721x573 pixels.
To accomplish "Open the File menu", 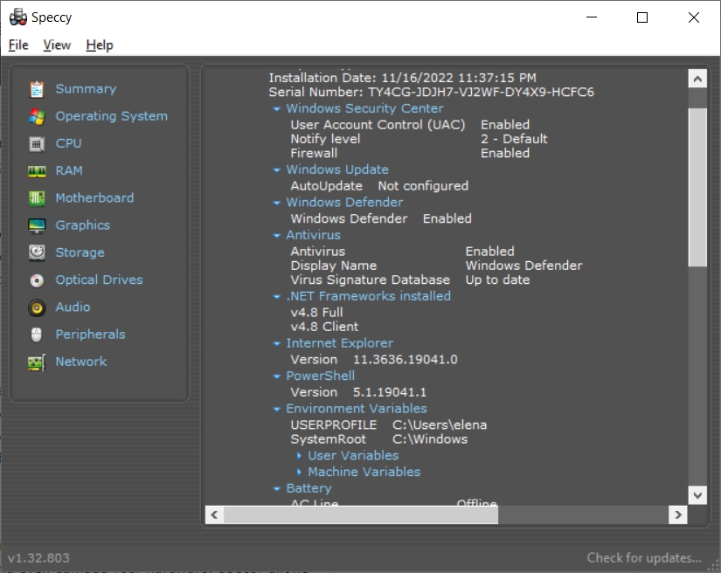I will [18, 45].
